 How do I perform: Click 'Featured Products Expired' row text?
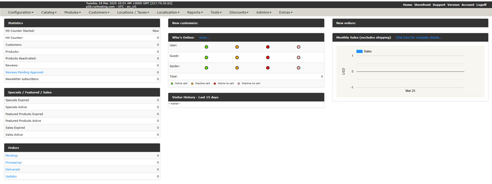(24, 114)
